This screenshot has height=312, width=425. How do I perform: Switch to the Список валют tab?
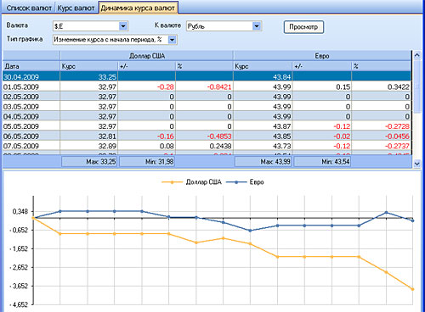click(28, 8)
